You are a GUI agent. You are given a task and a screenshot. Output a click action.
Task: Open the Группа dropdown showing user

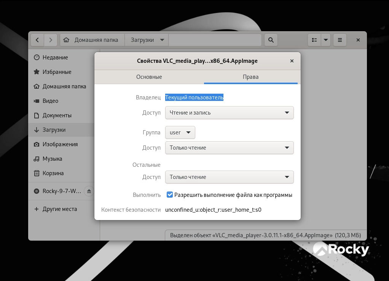(180, 133)
